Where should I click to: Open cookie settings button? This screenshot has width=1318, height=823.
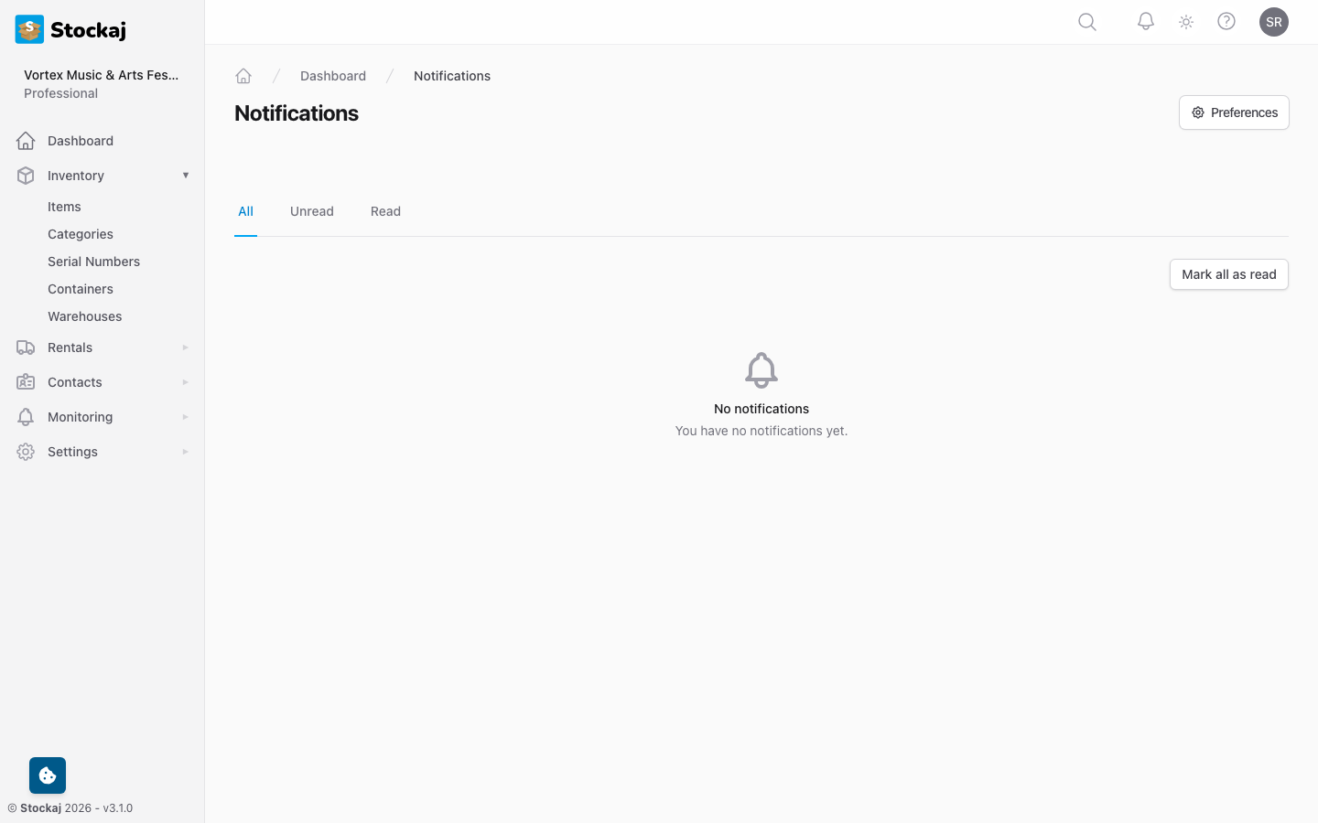pos(48,775)
